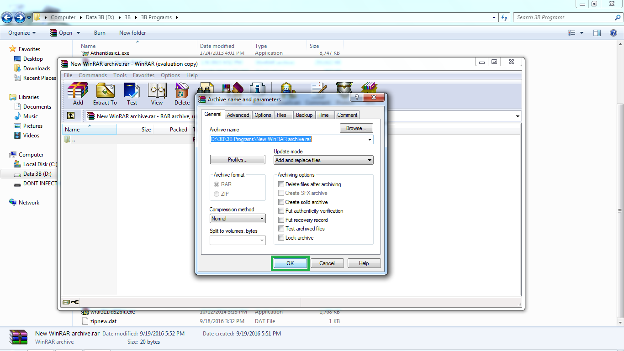The height and width of the screenshot is (351, 624).
Task: Click the Extract To toolbar icon
Action: click(x=105, y=94)
